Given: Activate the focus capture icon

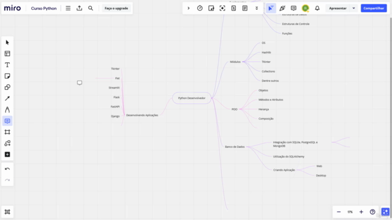Looking at the screenshot, I should click(222, 8).
